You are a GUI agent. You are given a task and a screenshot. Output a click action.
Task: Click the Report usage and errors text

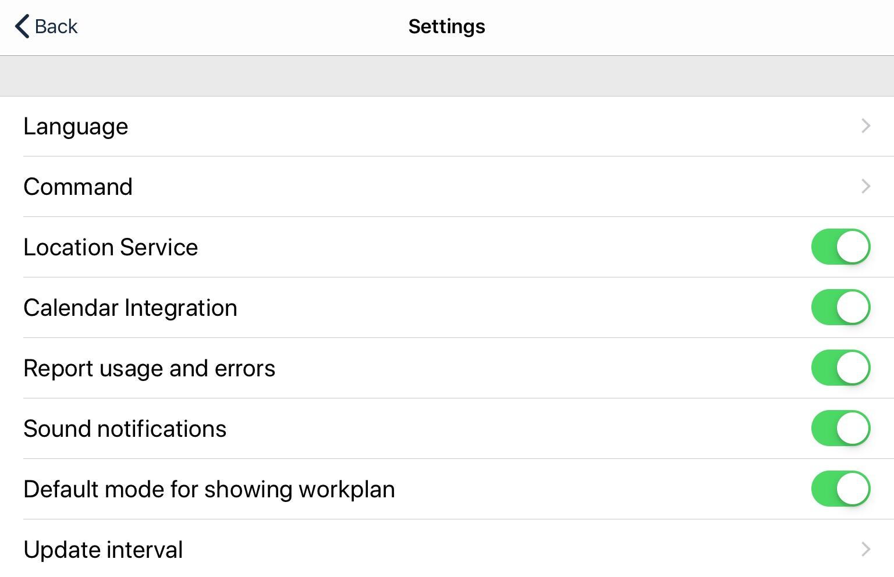pyautogui.click(x=149, y=368)
